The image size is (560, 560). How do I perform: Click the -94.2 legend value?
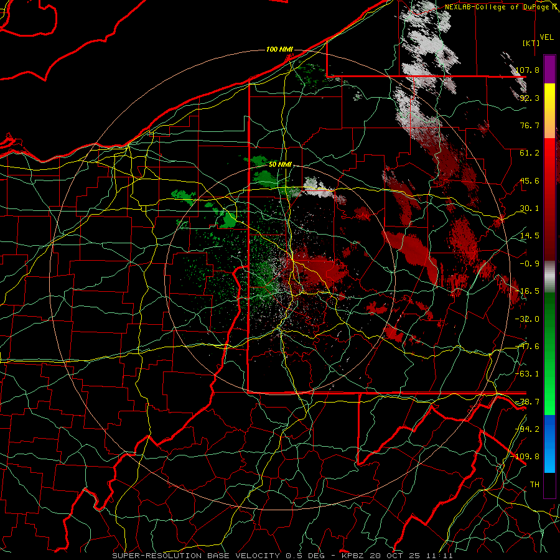coord(528,429)
